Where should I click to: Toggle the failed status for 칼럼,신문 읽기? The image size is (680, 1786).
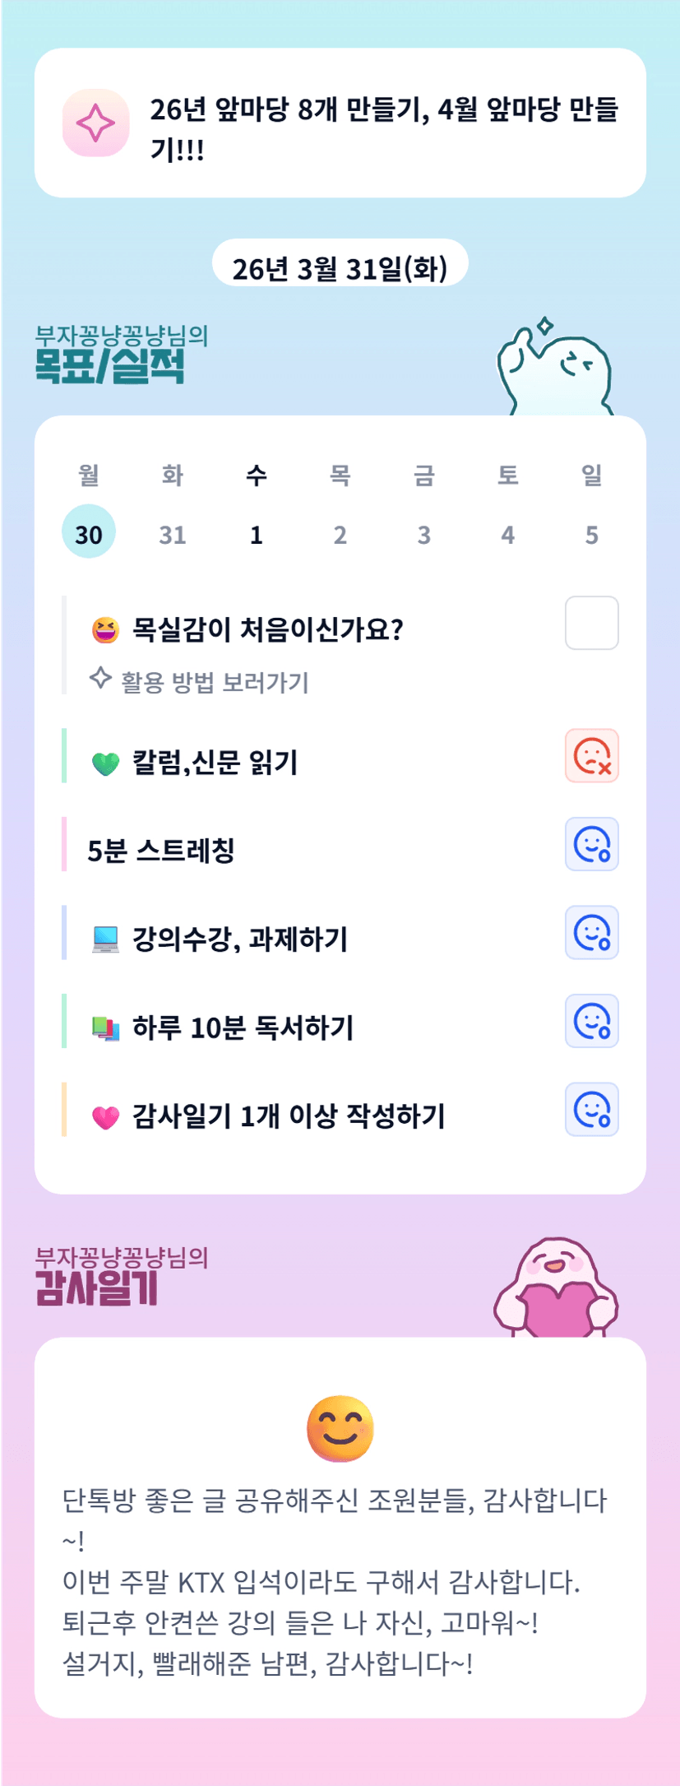click(591, 755)
